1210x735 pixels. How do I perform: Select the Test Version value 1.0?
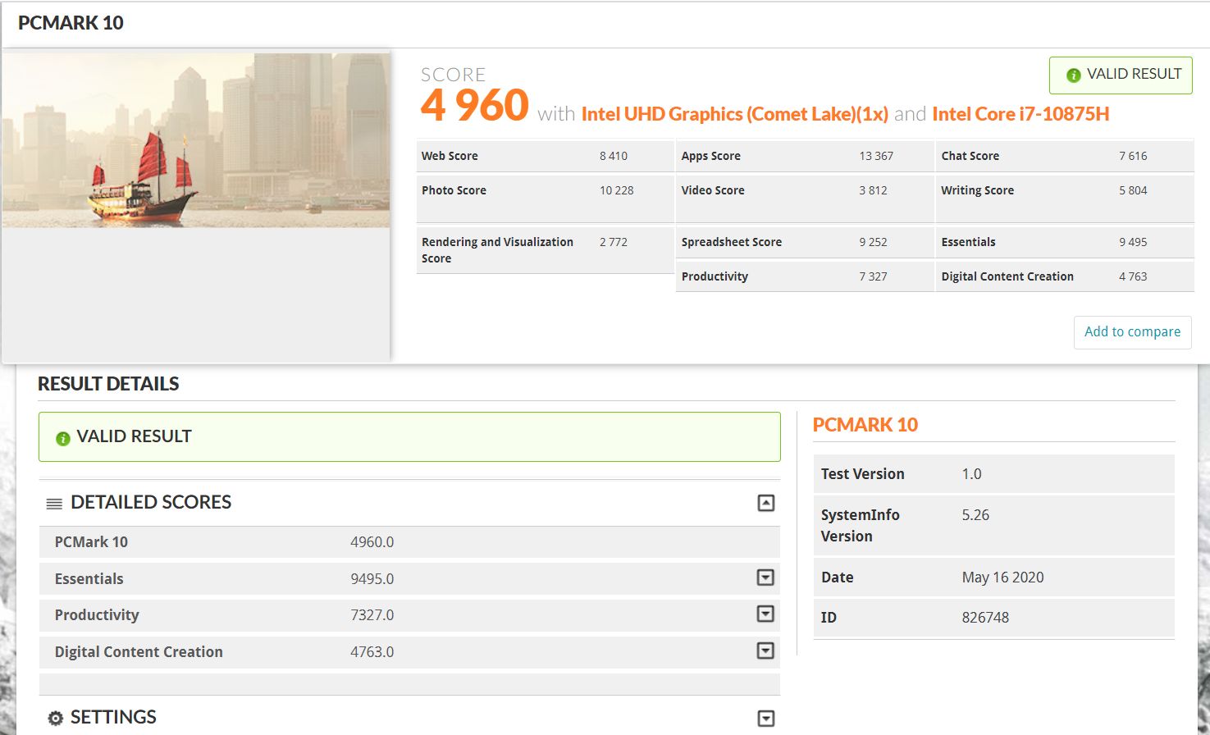click(971, 474)
